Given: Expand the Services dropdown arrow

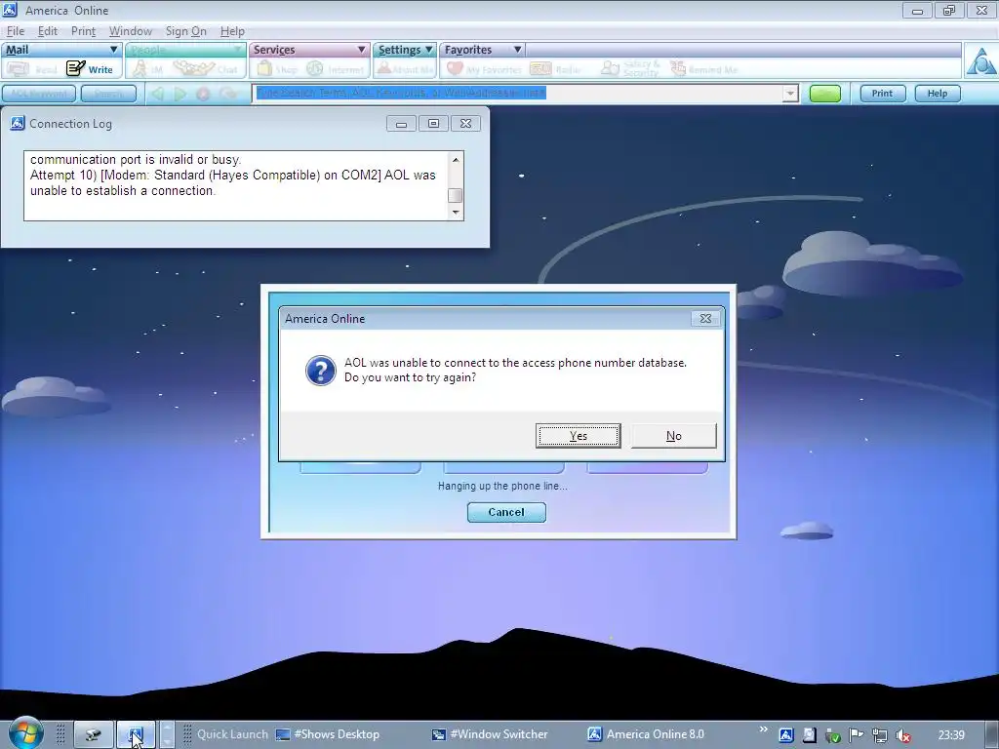Looking at the screenshot, I should coord(361,50).
